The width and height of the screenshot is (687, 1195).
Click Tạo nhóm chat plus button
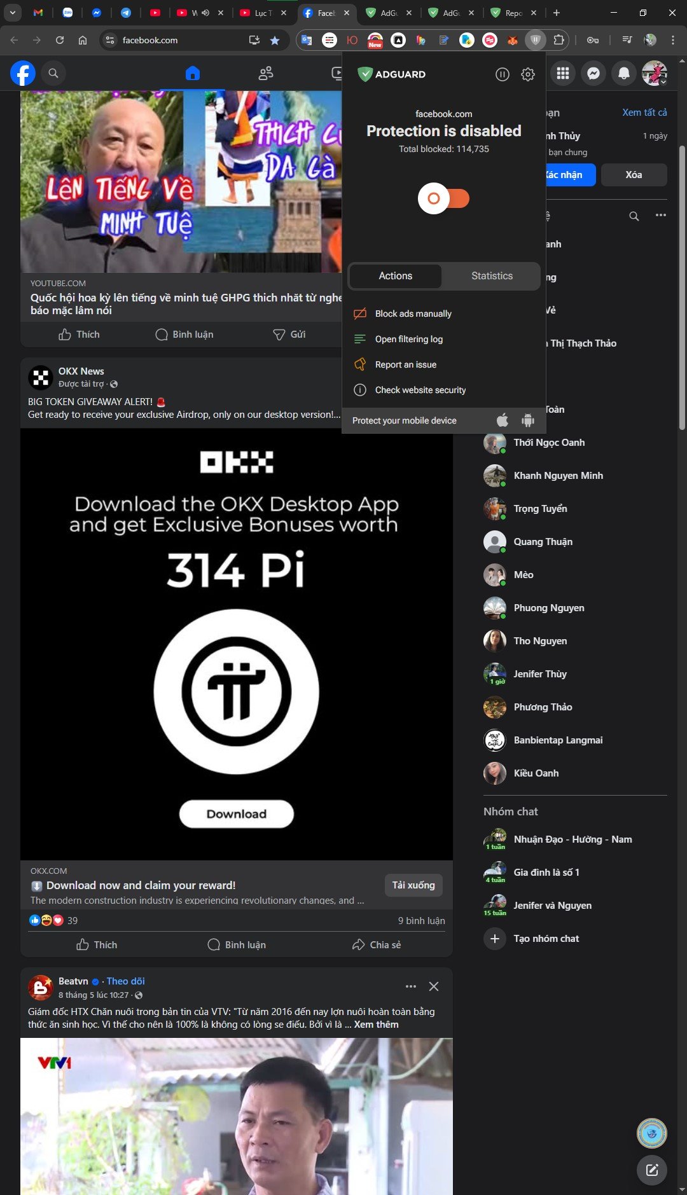[495, 939]
